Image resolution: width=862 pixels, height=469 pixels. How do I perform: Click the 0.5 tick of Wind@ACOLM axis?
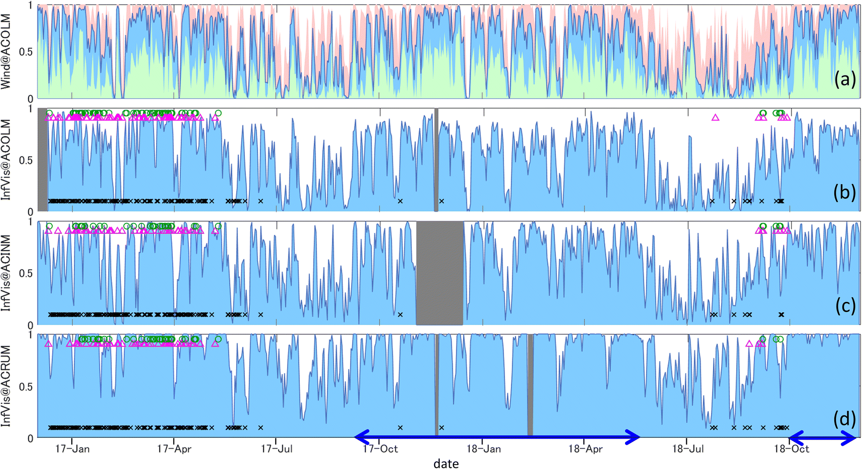click(x=25, y=52)
